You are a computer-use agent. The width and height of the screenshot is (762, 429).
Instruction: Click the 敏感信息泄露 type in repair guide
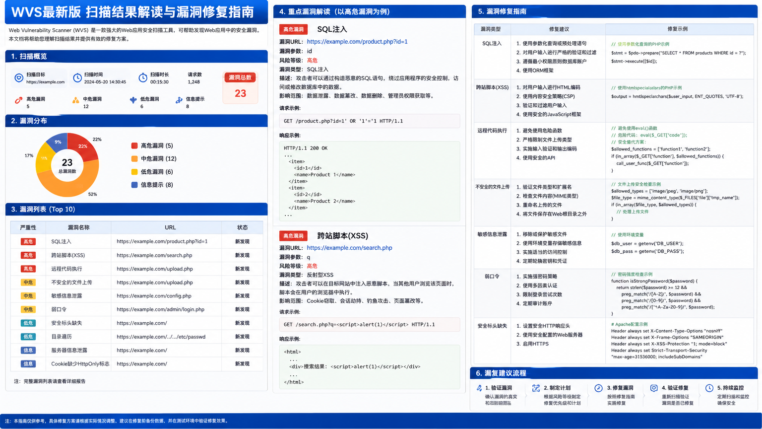click(x=492, y=234)
